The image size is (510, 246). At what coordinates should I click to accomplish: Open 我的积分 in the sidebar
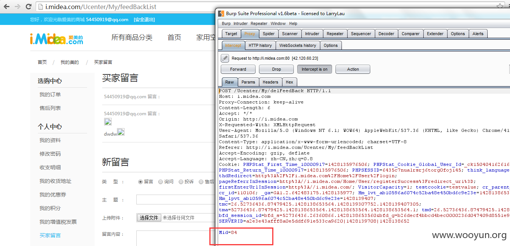pos(50,208)
